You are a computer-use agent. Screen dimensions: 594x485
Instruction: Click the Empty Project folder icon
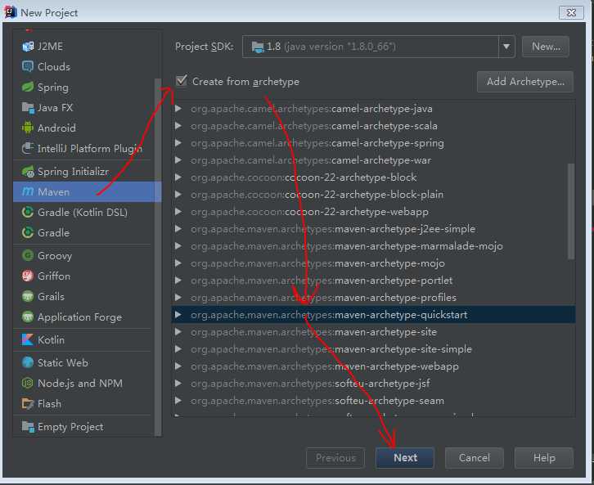coord(28,427)
